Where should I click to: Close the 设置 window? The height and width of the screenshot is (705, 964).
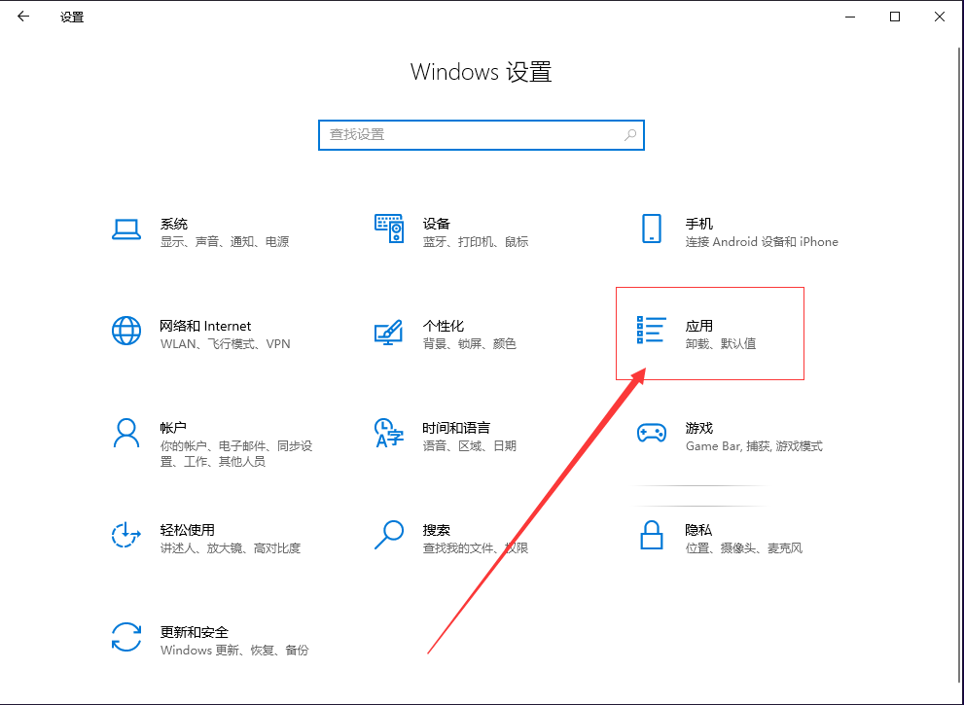(x=940, y=17)
